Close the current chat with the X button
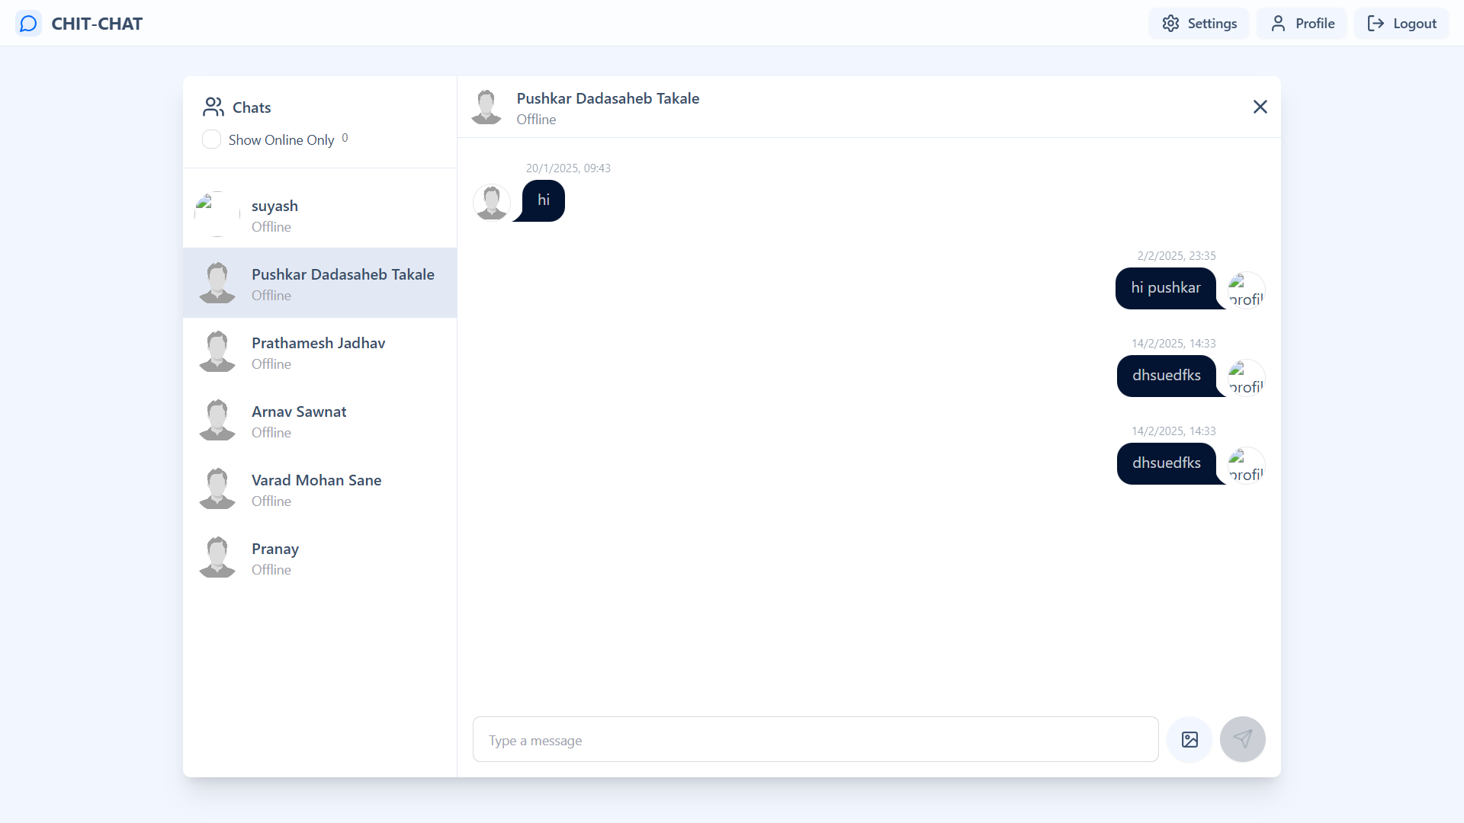The height and width of the screenshot is (823, 1464). click(x=1260, y=107)
